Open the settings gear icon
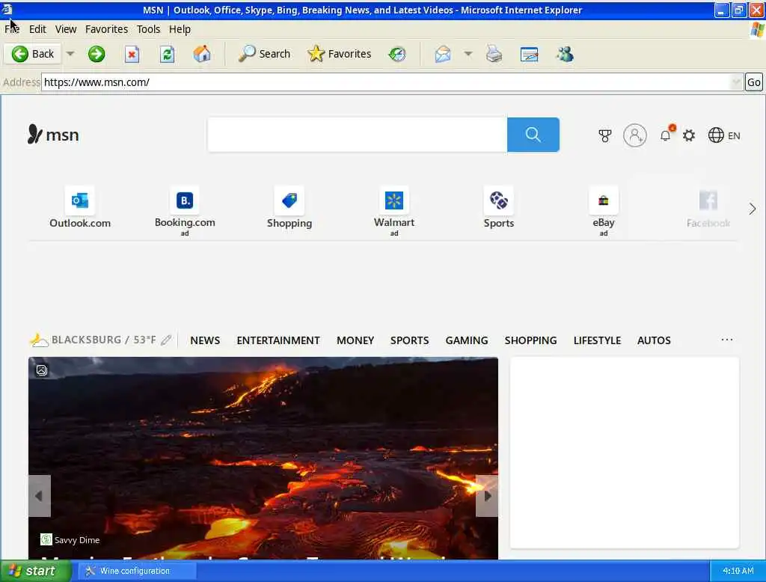The height and width of the screenshot is (582, 766). coord(689,135)
